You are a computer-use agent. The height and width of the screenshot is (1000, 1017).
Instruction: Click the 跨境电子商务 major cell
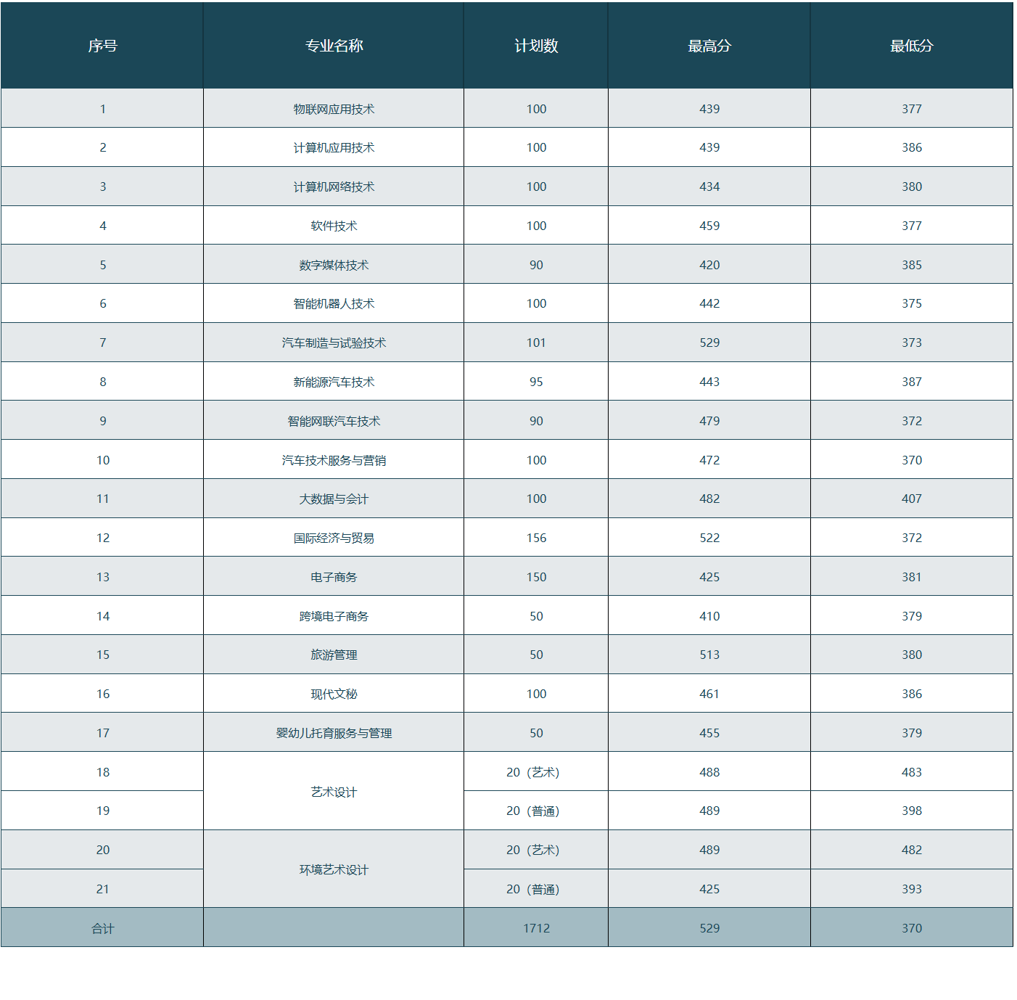point(334,616)
